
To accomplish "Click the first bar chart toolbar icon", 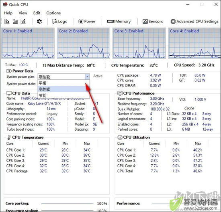I will click(7, 22).
